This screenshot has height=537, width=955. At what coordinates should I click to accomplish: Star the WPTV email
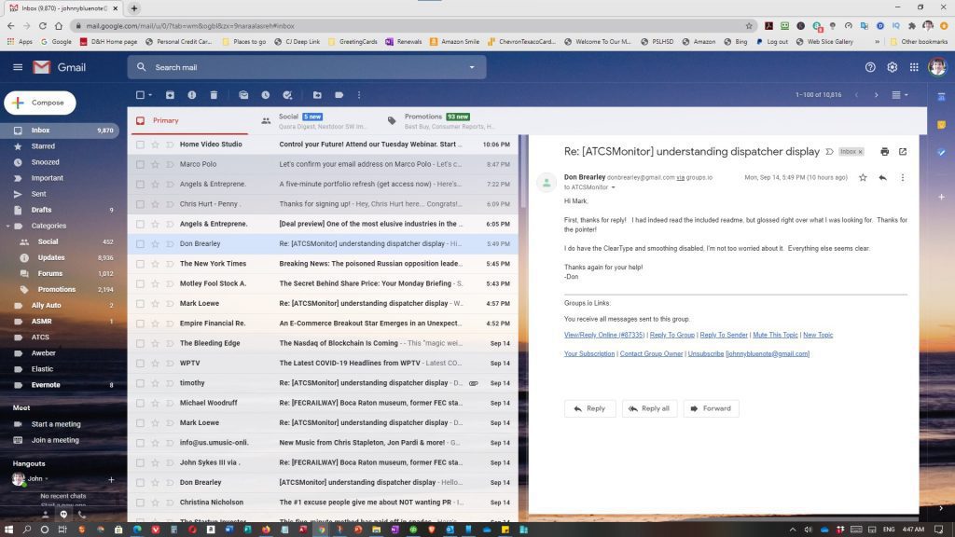pos(156,364)
